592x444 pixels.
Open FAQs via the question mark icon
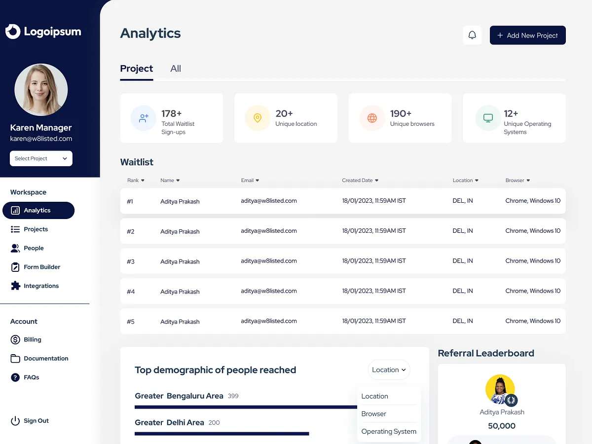coord(15,377)
